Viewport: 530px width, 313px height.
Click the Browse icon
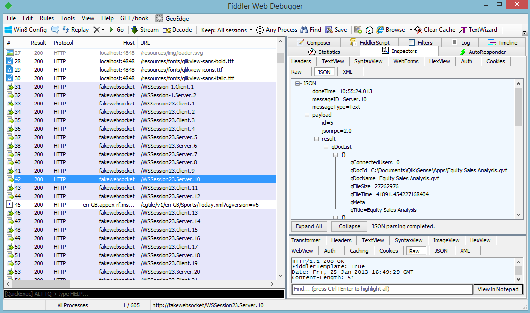click(380, 30)
